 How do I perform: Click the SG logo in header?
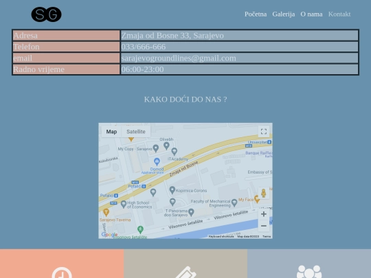click(47, 14)
